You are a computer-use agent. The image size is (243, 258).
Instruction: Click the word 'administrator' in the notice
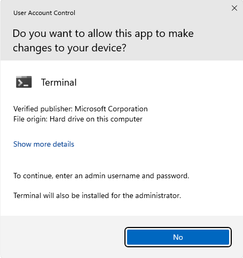click(x=157, y=195)
